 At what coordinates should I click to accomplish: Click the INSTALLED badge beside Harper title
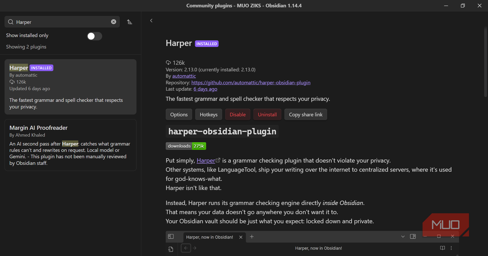click(207, 44)
